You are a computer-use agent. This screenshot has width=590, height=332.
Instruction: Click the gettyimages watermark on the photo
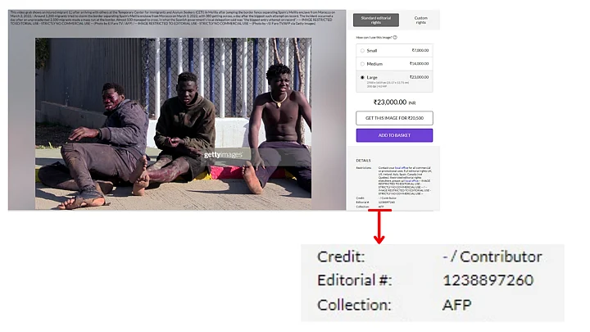223,155
